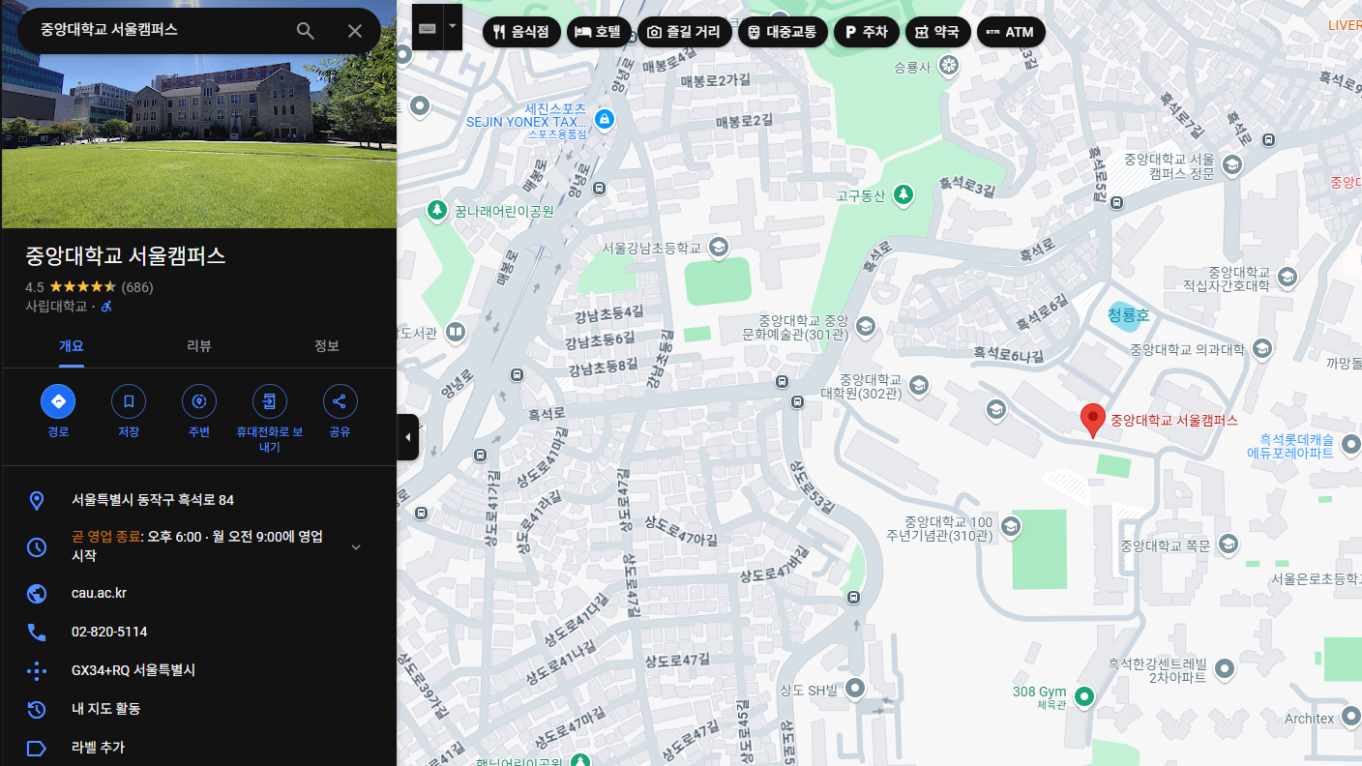Switch to the 리뷰 tab
The image size is (1362, 766).
tap(198, 346)
